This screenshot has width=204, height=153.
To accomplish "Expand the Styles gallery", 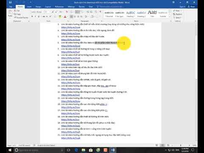I will click(x=170, y=17).
